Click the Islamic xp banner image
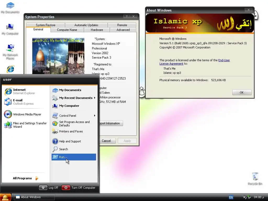This screenshot has height=201, width=268. click(x=200, y=23)
